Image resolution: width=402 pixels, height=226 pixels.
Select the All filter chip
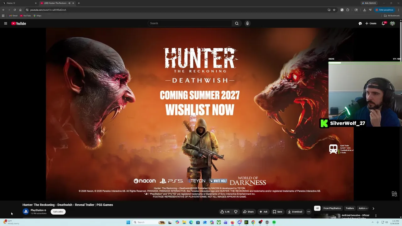317,208
